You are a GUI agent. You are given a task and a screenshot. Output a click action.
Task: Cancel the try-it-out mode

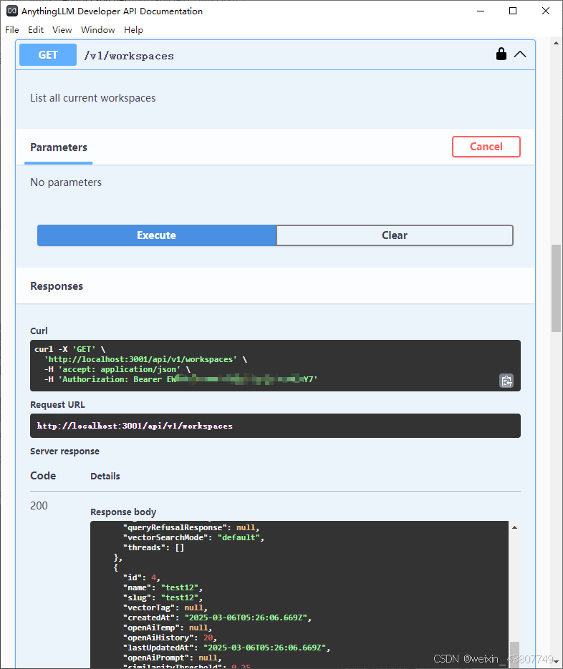(486, 147)
